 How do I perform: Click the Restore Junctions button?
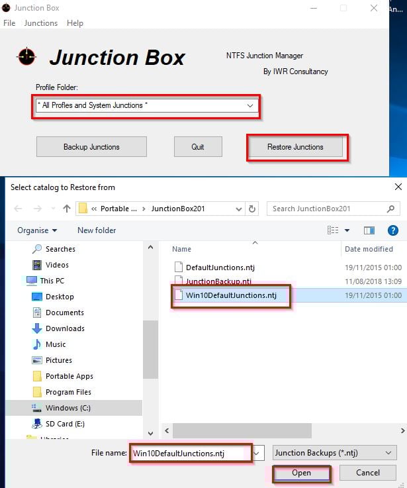(295, 146)
